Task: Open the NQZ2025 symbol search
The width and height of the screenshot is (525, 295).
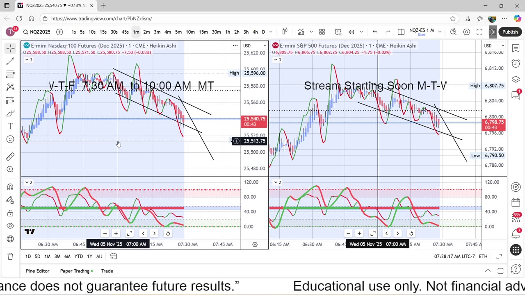Action: pos(37,32)
